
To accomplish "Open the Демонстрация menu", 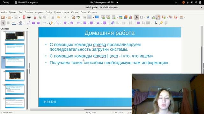I will (x=61, y=12).
